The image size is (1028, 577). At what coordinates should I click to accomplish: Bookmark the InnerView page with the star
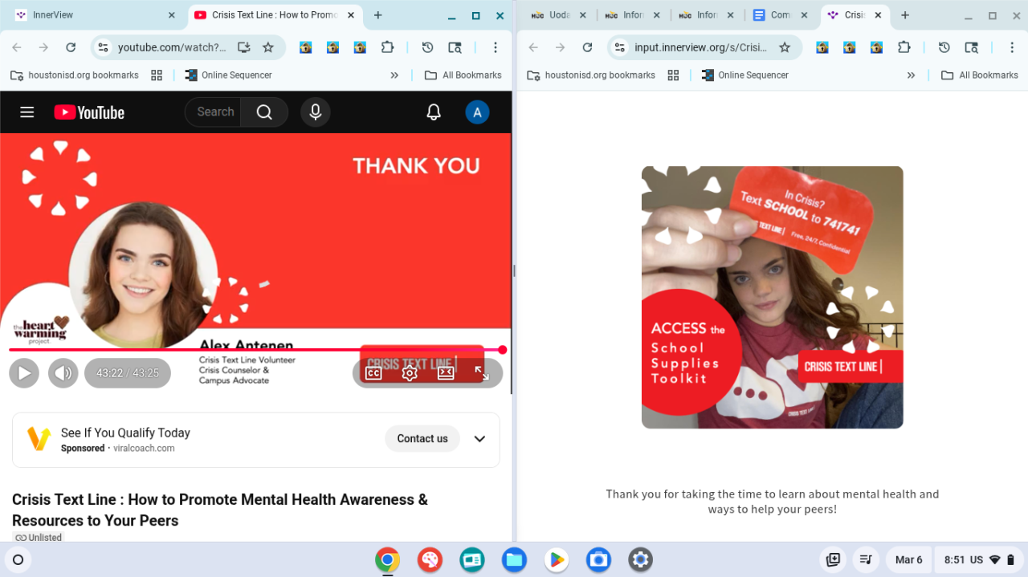(x=785, y=47)
